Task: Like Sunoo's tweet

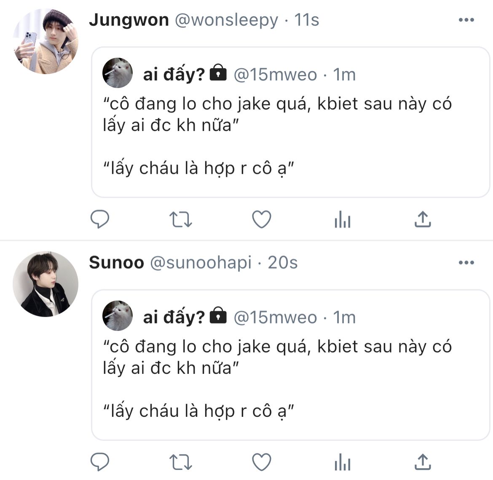Action: point(261,462)
